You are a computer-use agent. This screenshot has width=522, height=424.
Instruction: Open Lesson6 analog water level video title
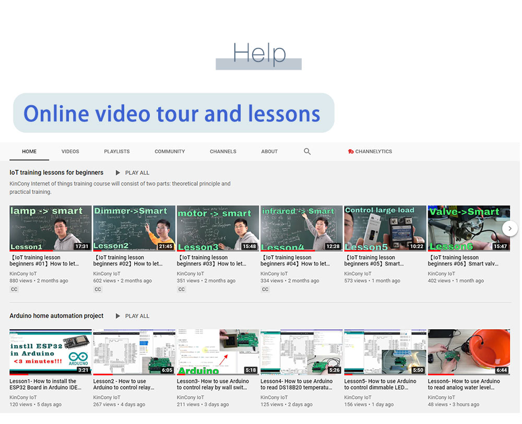pos(464,384)
